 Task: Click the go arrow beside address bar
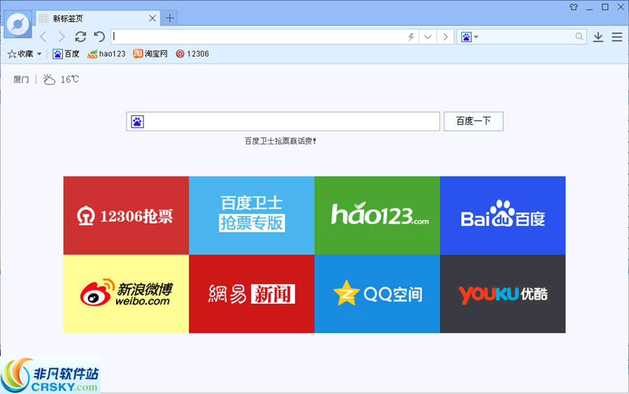[x=445, y=37]
